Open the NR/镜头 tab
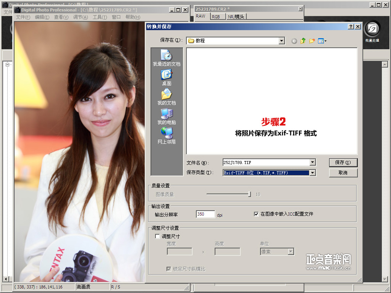The width and height of the screenshot is (391, 293). pos(236,16)
